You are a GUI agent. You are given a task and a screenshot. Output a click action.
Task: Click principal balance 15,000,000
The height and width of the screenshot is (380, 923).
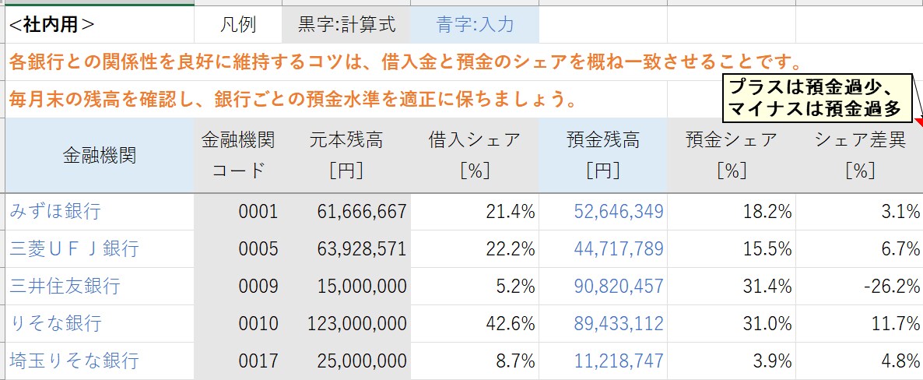[346, 287]
